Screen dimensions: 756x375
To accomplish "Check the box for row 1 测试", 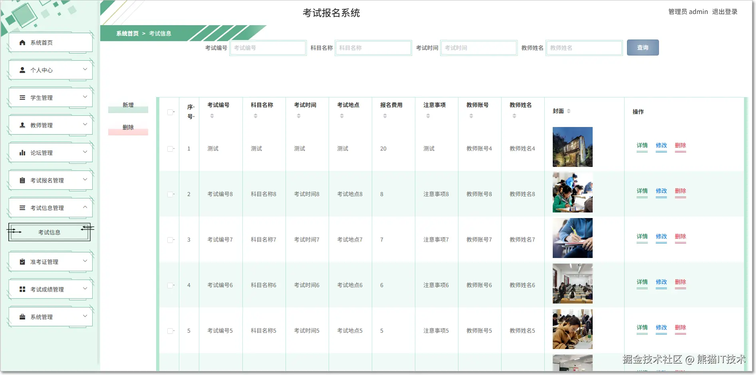I will [170, 149].
